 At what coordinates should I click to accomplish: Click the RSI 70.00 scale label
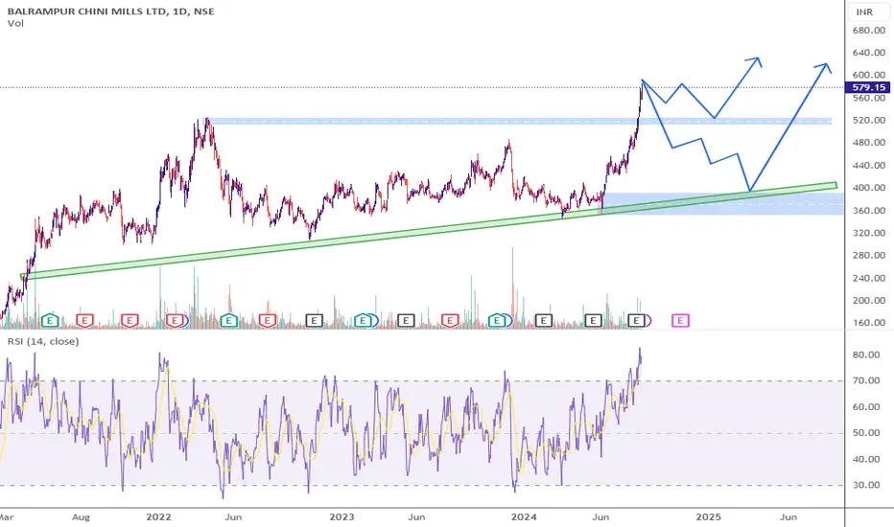coord(866,380)
